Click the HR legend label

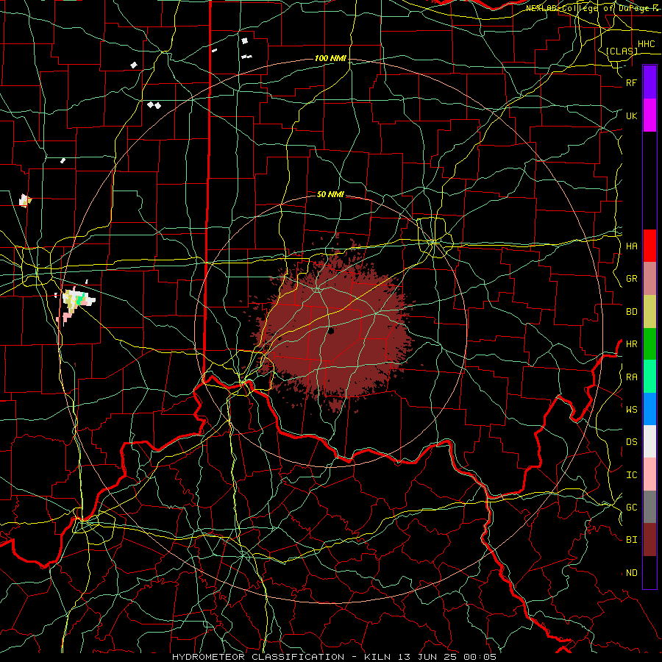coord(632,344)
